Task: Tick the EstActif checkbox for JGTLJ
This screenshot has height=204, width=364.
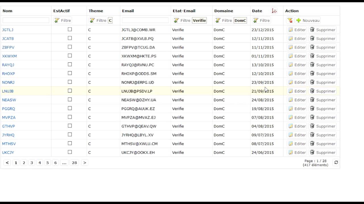Action: click(x=70, y=29)
